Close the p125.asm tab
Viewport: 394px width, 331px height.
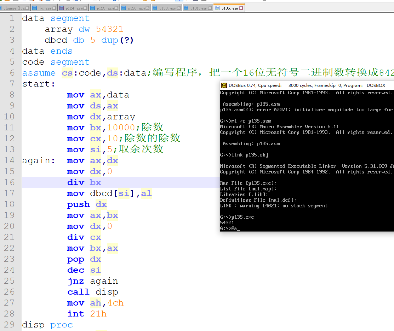tap(116, 8)
